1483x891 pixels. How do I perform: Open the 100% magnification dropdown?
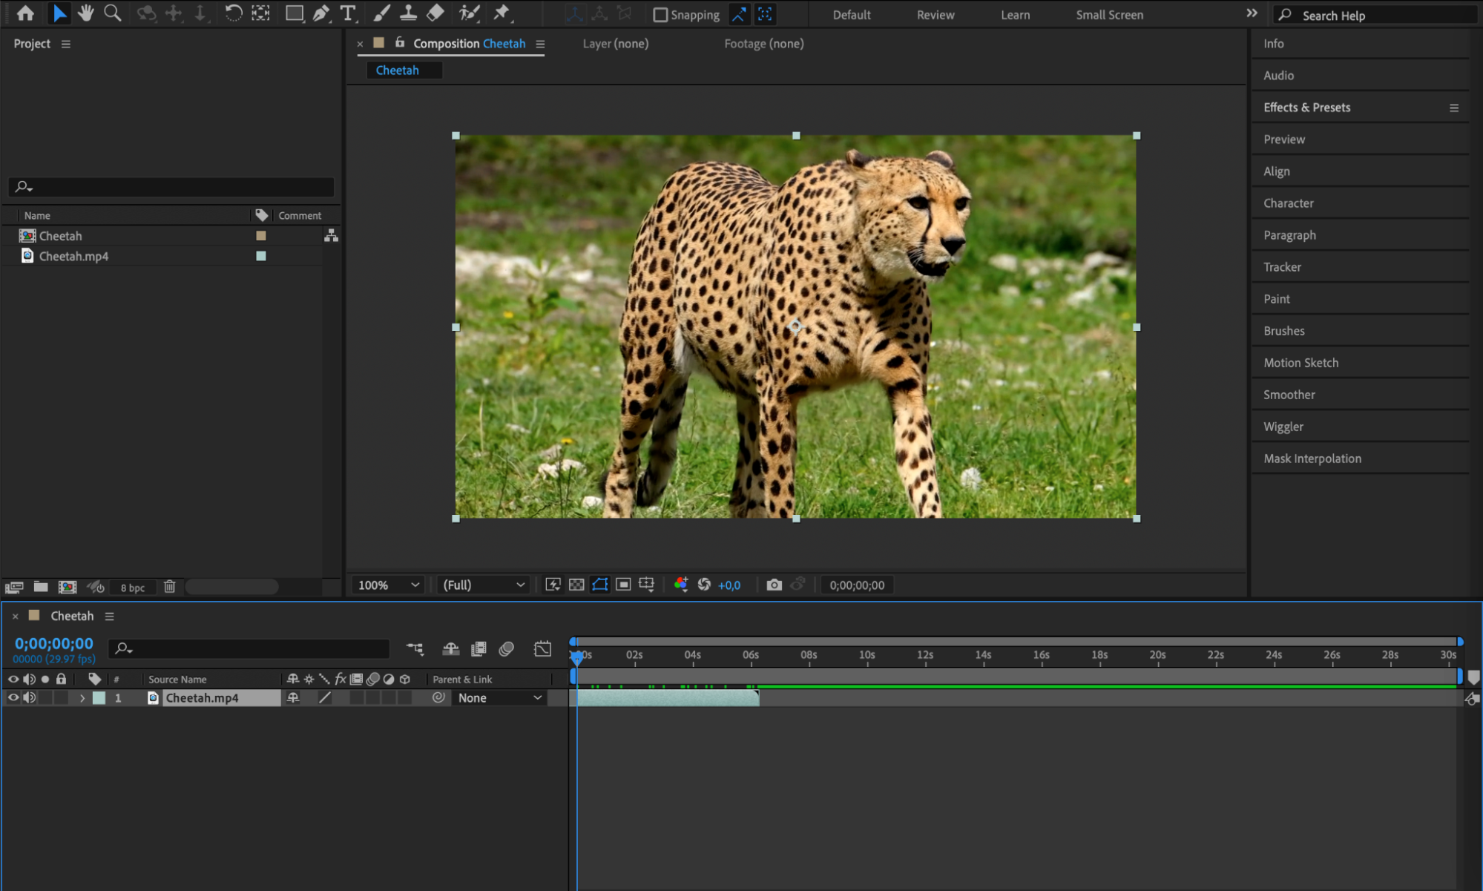pyautogui.click(x=389, y=585)
